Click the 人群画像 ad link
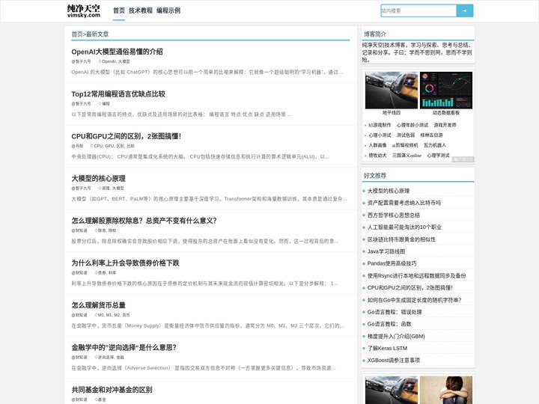The image size is (539, 404). pos(377,145)
